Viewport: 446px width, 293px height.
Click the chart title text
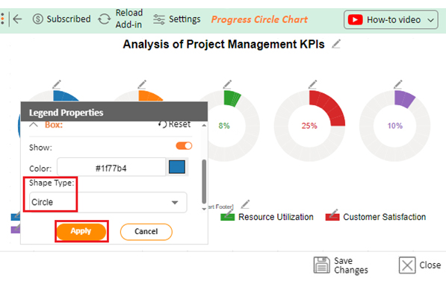pyautogui.click(x=223, y=44)
